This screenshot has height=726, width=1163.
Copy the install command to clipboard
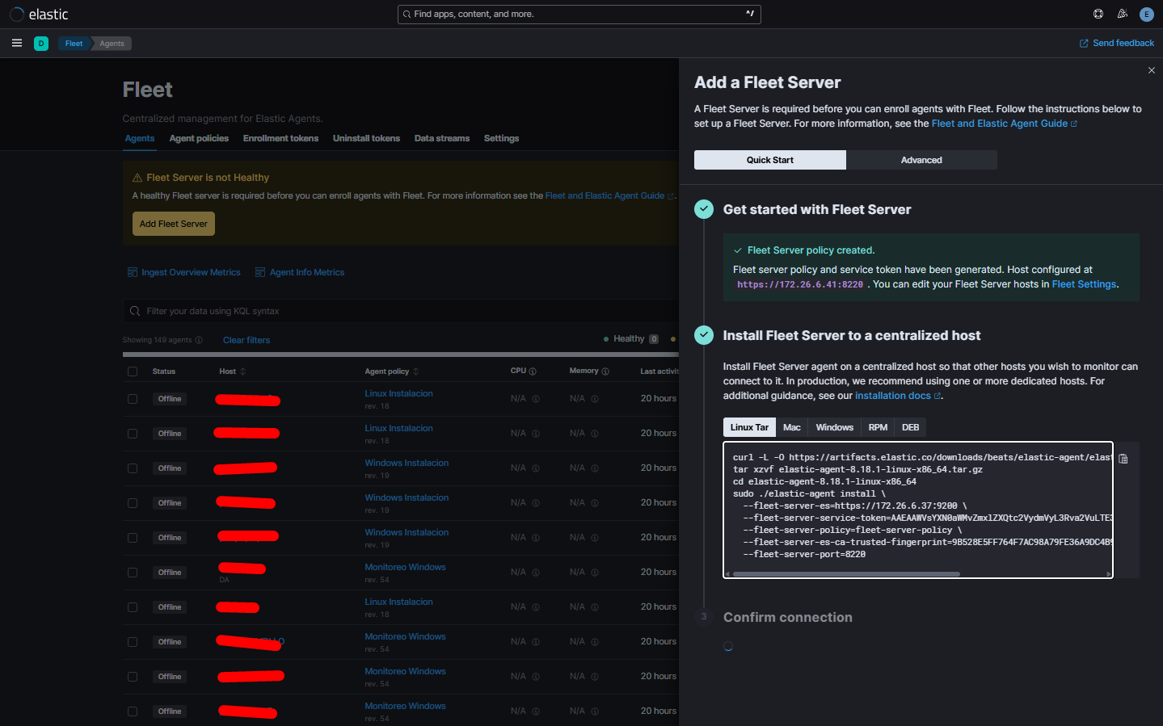point(1123,459)
